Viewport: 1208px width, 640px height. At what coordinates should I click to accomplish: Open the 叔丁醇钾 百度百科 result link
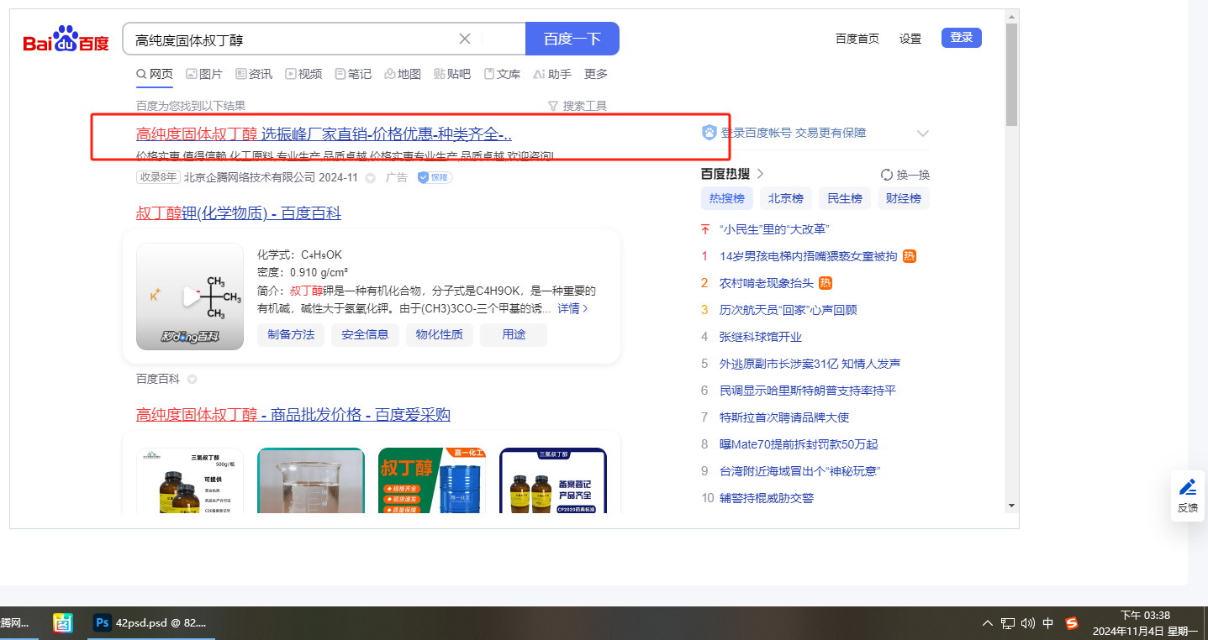point(239,213)
